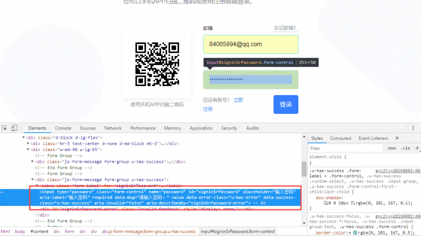Open the Application tab

(201, 128)
